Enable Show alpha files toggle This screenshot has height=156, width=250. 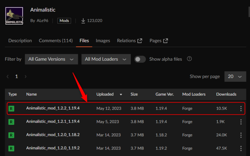(x=140, y=59)
